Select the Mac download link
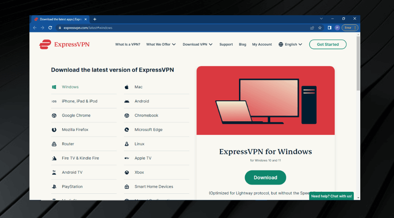 pyautogui.click(x=138, y=87)
